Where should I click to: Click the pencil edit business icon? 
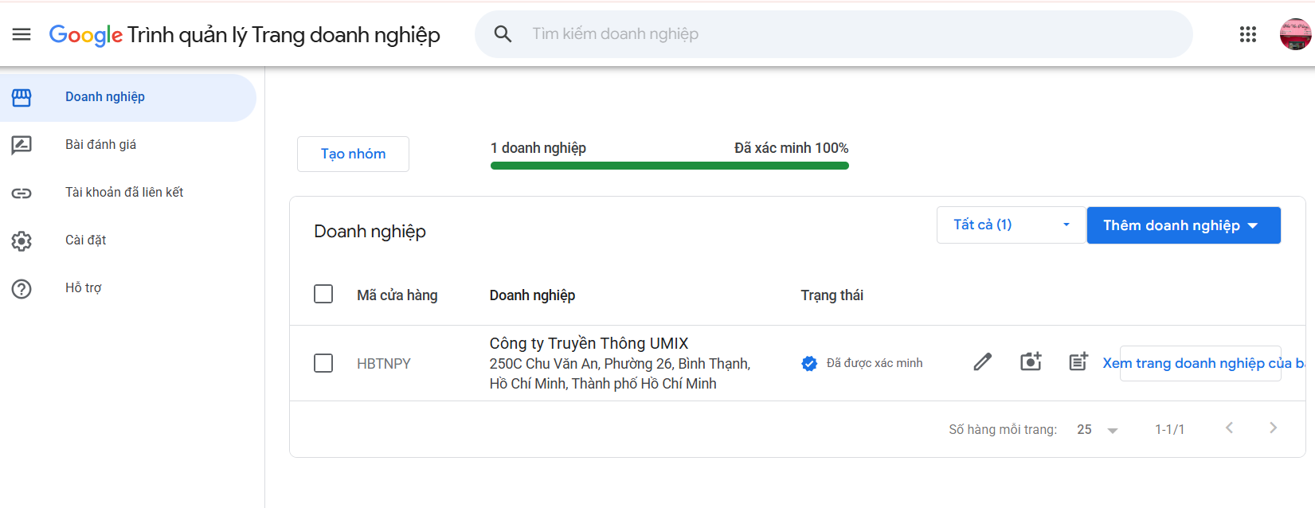pos(983,362)
